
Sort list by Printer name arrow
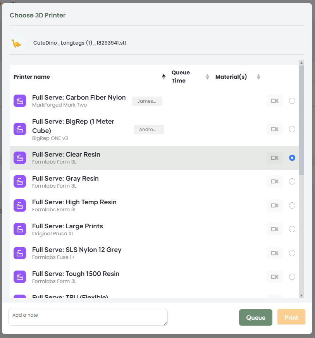[164, 77]
